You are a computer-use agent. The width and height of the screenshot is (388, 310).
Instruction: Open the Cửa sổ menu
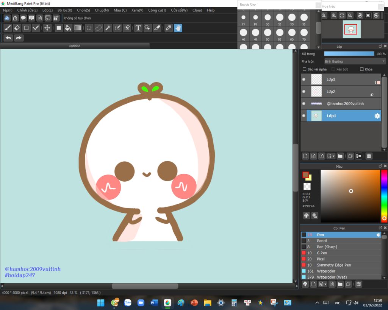(179, 10)
